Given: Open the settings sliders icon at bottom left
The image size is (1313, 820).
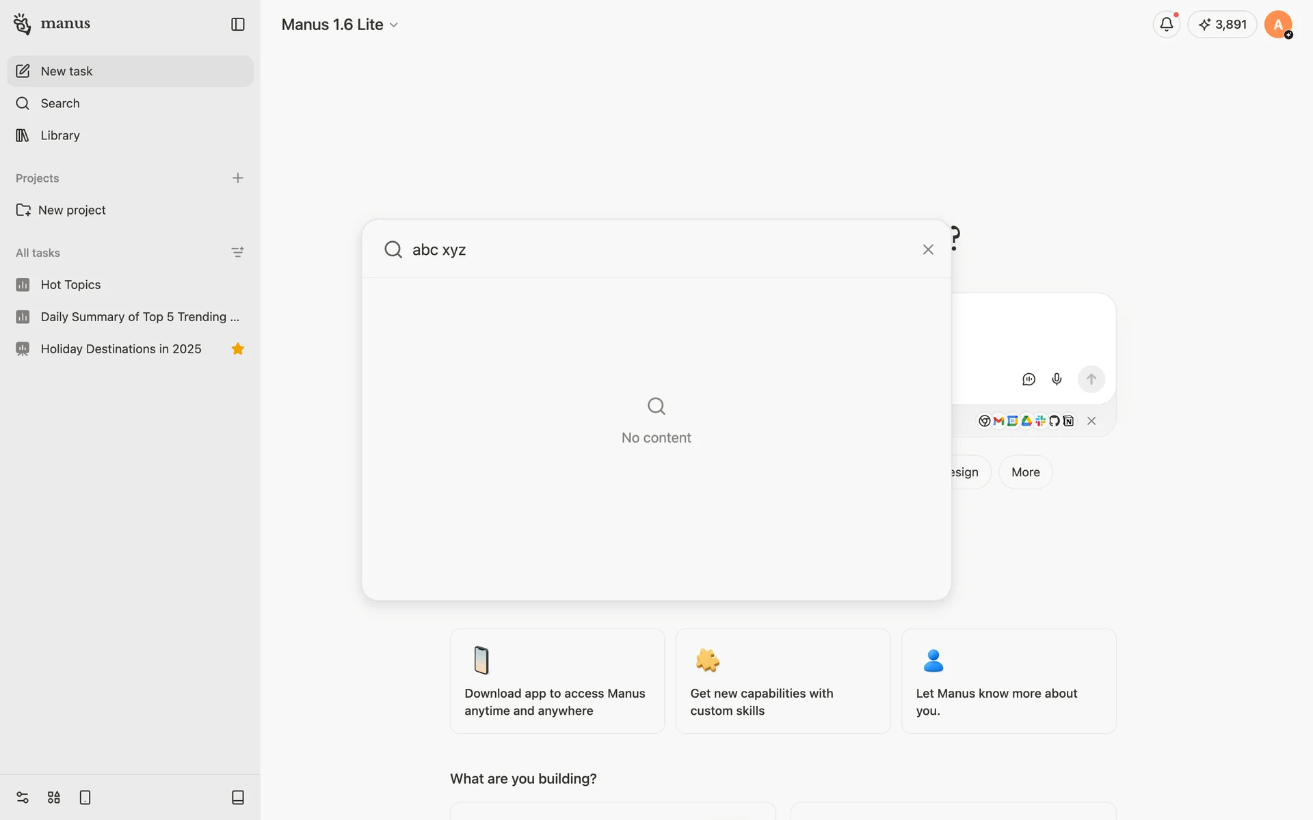Looking at the screenshot, I should click(23, 797).
